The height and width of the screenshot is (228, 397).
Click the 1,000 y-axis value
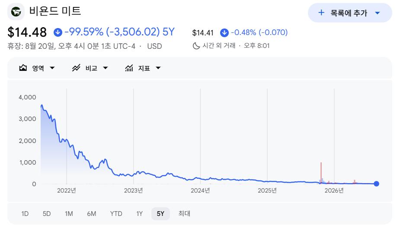pos(28,162)
